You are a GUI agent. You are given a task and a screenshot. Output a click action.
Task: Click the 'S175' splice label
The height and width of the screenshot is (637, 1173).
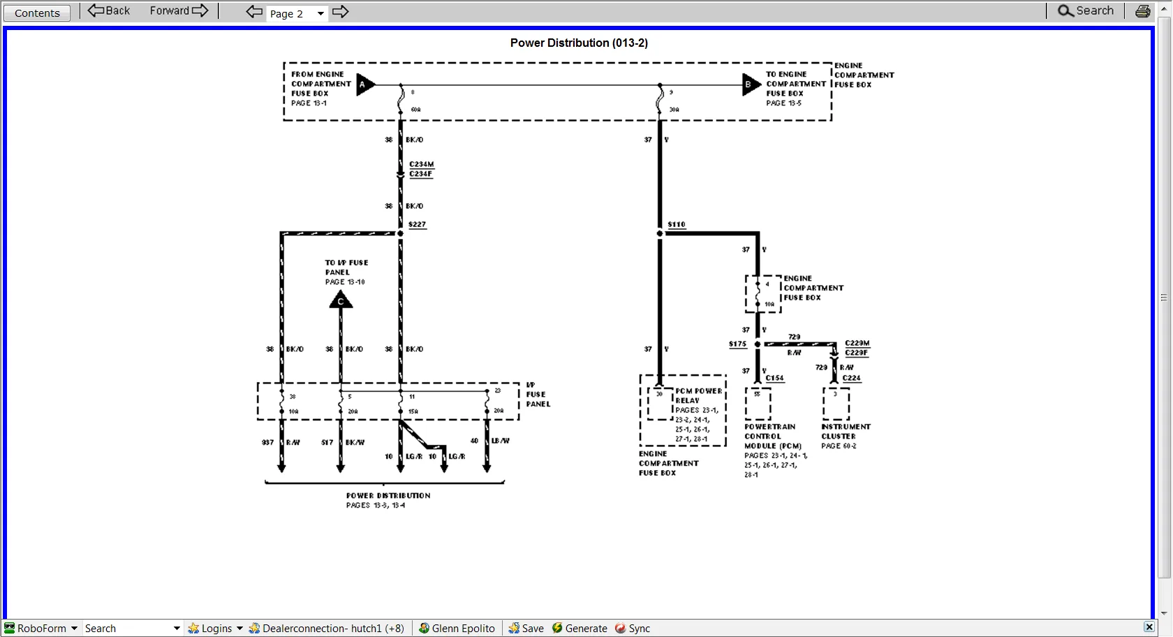point(737,344)
